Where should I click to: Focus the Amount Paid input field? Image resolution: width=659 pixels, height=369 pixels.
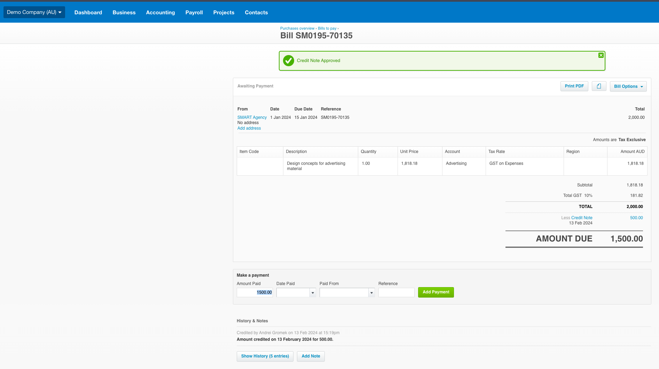click(x=255, y=292)
